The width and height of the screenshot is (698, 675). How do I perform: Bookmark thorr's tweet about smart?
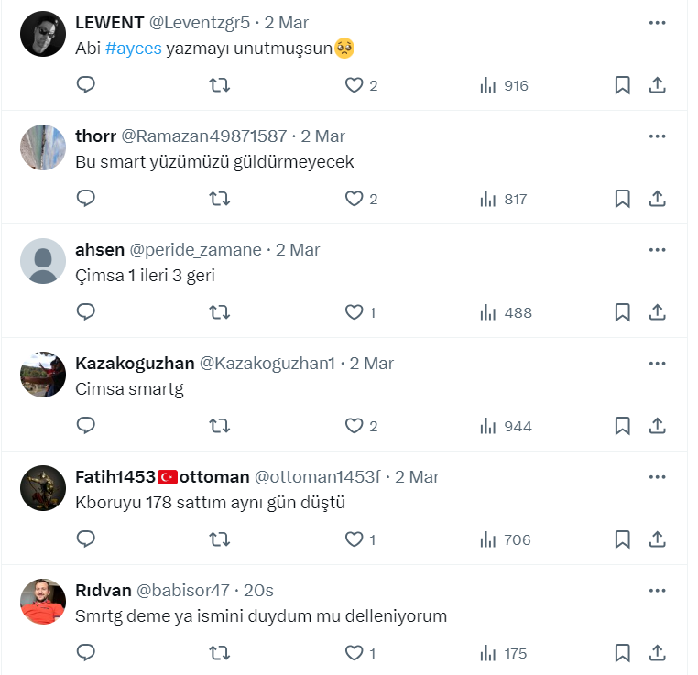click(622, 199)
